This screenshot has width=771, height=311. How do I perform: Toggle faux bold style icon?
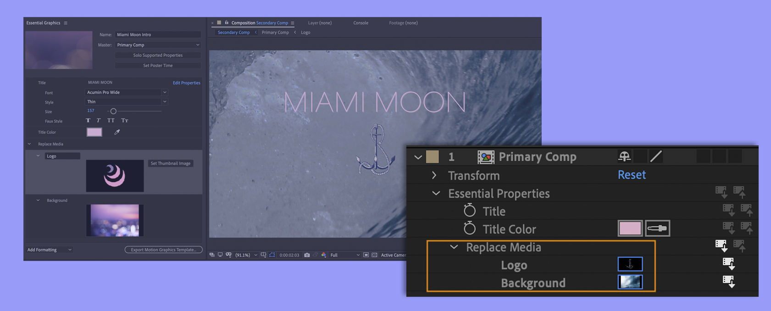(x=88, y=121)
